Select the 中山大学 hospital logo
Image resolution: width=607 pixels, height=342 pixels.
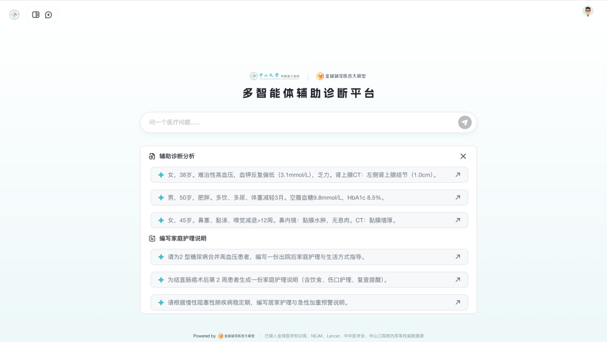(274, 76)
